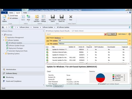
Task: Choose Current Node scope
Action: pyautogui.click(x=13, y=16)
